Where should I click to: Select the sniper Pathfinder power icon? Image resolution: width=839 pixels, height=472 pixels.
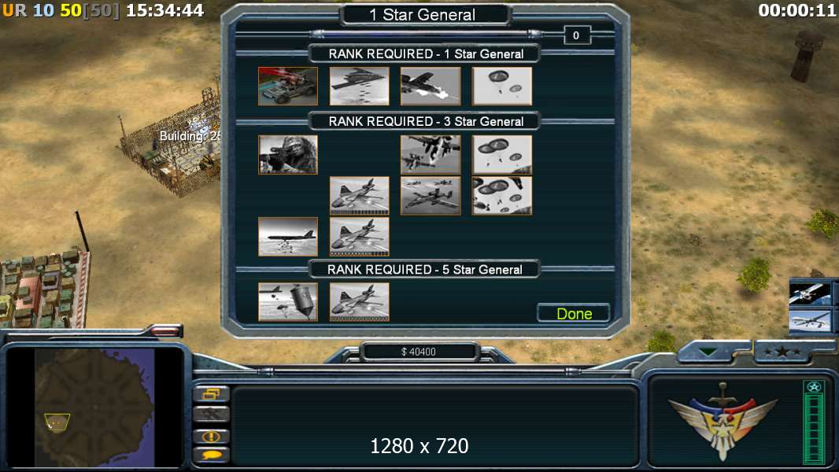tap(288, 154)
